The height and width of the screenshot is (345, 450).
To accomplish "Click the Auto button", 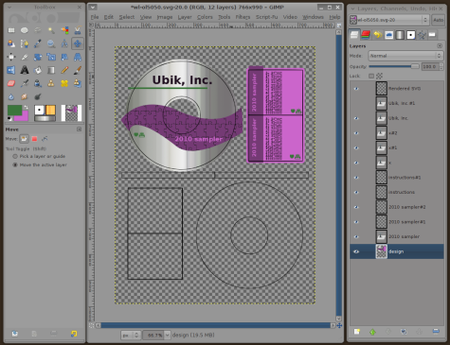I will tap(438, 20).
